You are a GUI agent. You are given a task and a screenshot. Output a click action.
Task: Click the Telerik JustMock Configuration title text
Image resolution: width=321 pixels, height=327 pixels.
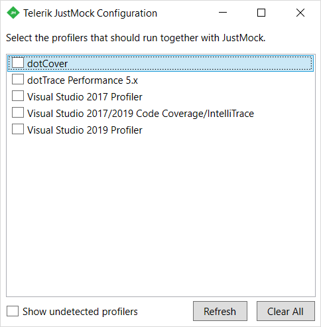[x=90, y=13]
